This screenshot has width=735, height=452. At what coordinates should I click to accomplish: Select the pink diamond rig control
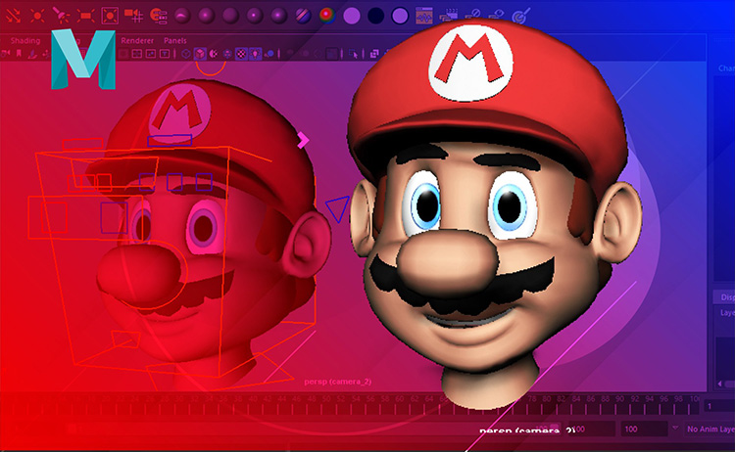303,140
